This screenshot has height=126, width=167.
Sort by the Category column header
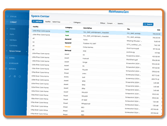69,27
